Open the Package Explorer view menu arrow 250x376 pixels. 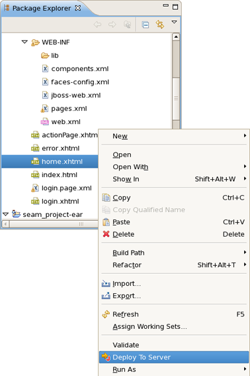[174, 22]
